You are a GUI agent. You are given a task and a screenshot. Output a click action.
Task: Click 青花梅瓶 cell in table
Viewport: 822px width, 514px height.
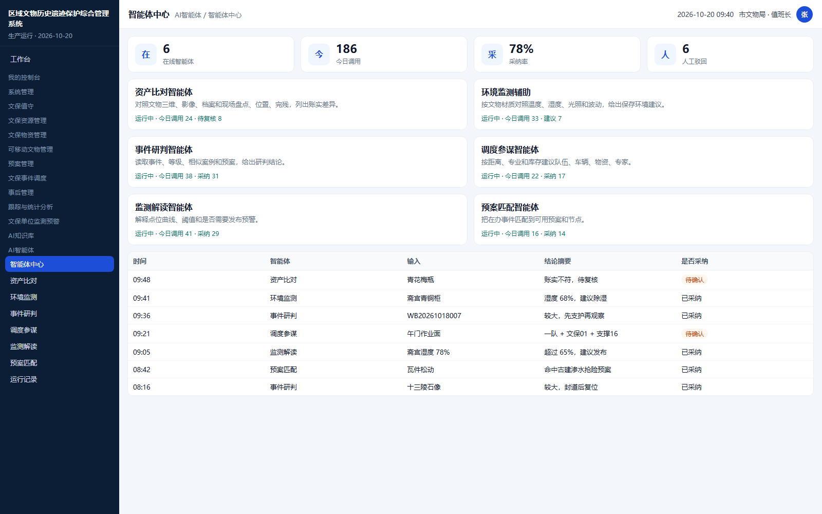(421, 280)
